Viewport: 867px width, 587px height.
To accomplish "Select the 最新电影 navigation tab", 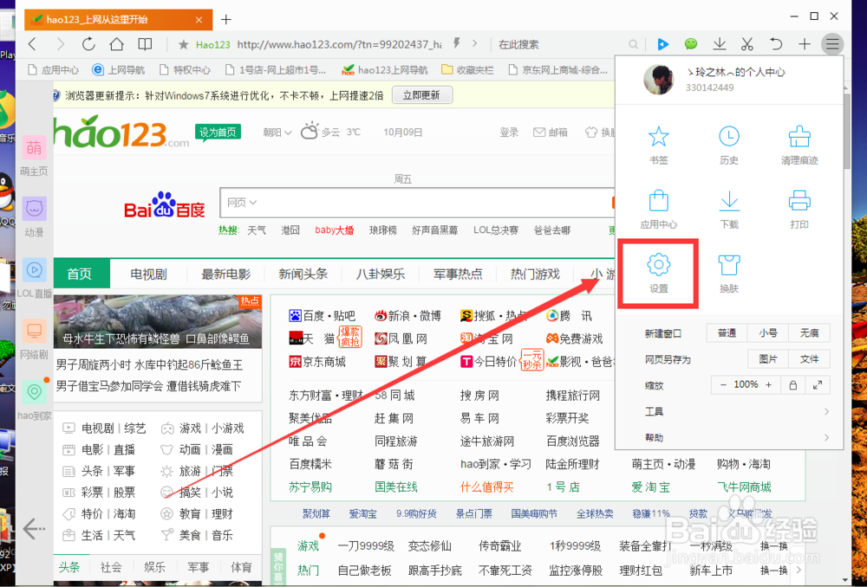I will 225,274.
